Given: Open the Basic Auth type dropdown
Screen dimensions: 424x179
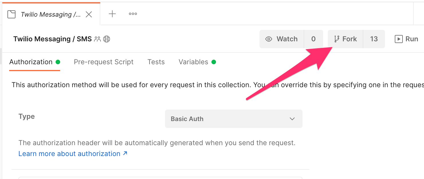Looking at the screenshot, I should tap(233, 119).
